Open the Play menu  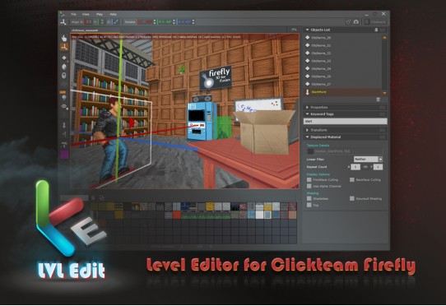[x=100, y=14]
